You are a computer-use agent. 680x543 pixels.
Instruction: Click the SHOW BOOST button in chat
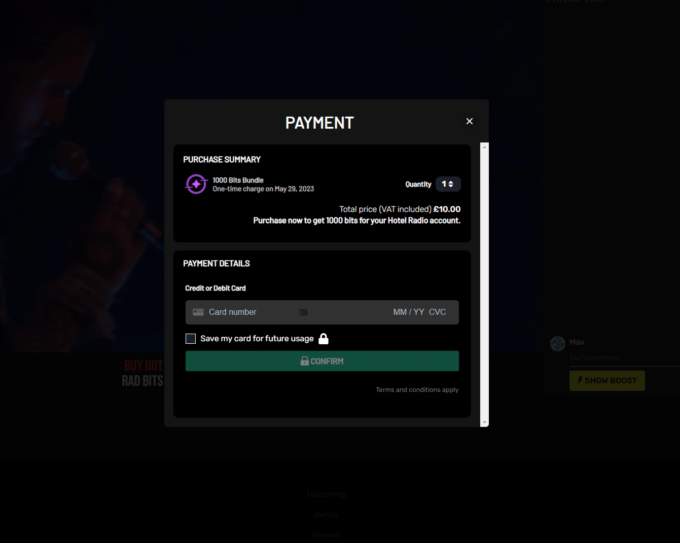607,381
